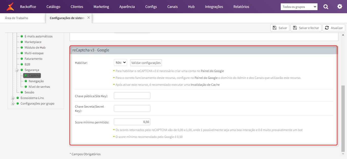Open the Canais menu

click(x=172, y=7)
